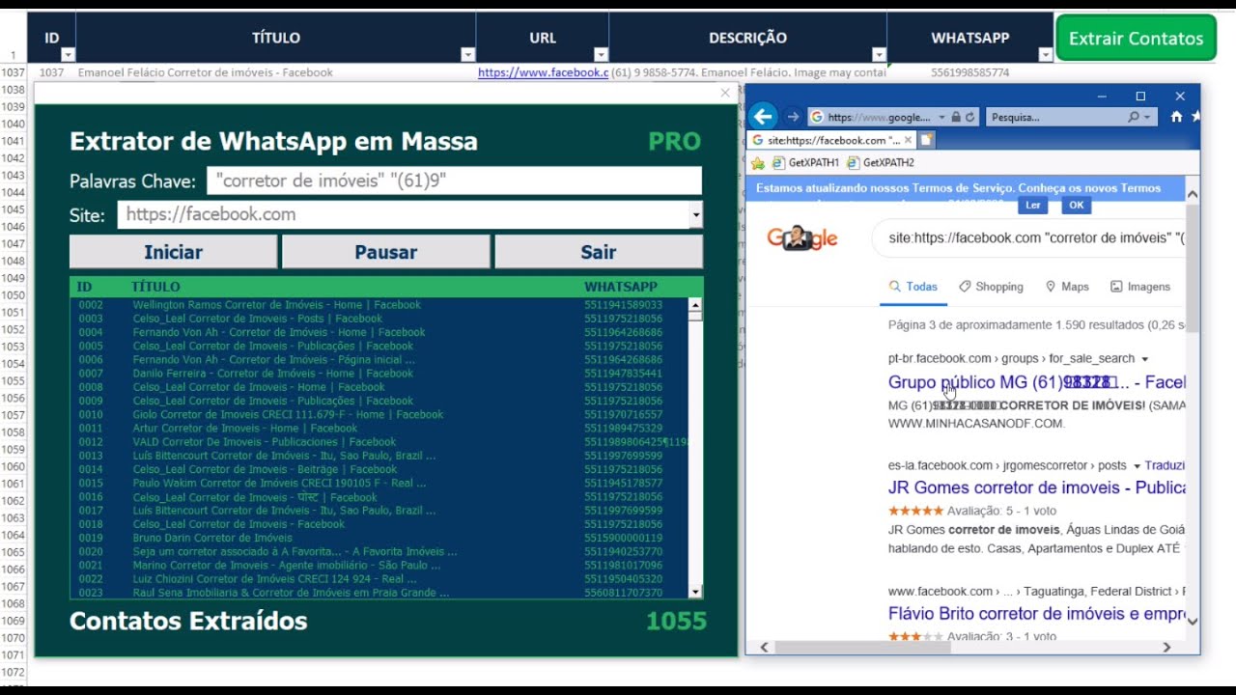1236x695 pixels.
Task: Open the Flávio Brito corretor de imóveis result
Action: 1037,613
